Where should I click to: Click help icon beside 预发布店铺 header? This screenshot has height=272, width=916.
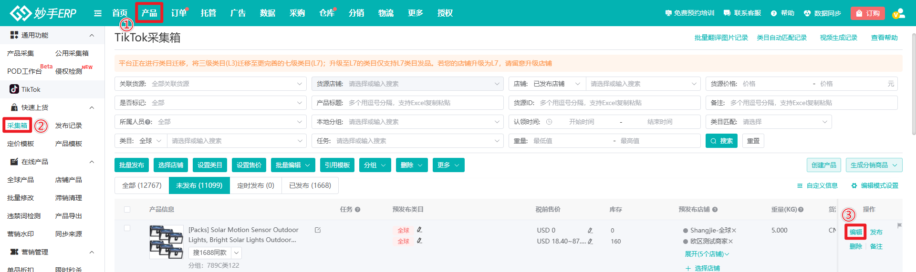715,209
